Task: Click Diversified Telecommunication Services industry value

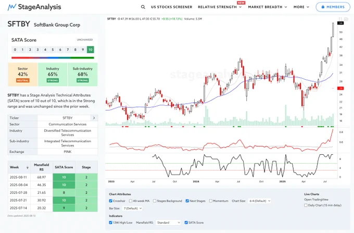Action: (68, 132)
